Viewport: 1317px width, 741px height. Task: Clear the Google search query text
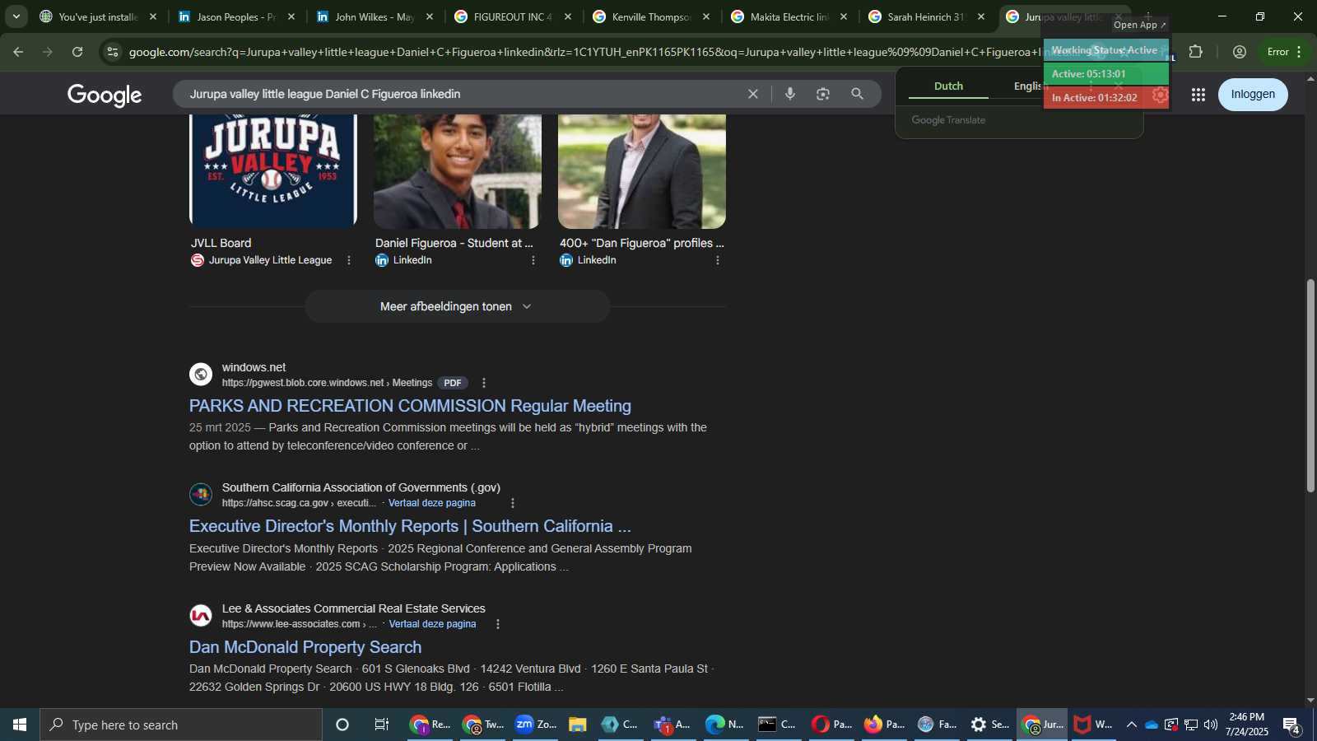pyautogui.click(x=752, y=94)
